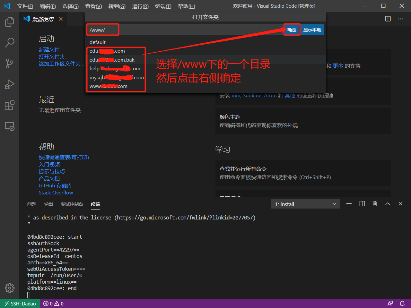Screen dimensions: 411x308
Task: Switch to the 问题 panel tab
Action: (32, 204)
